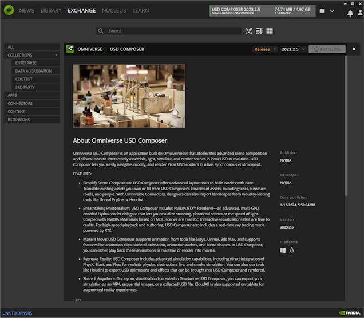Pause the USD Composer download

pos(322,10)
